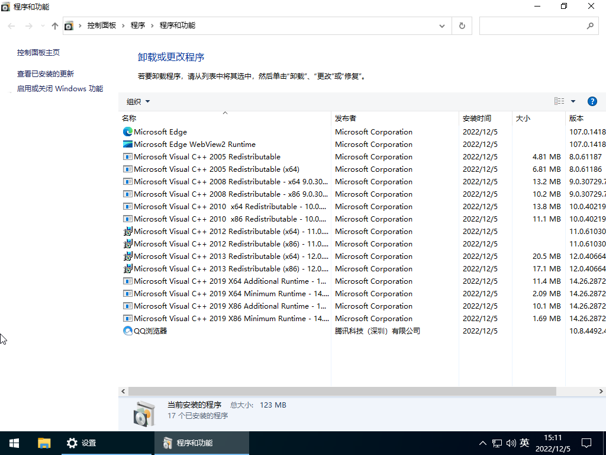
Task: Click the large installed programs disc icon
Action: point(144,413)
